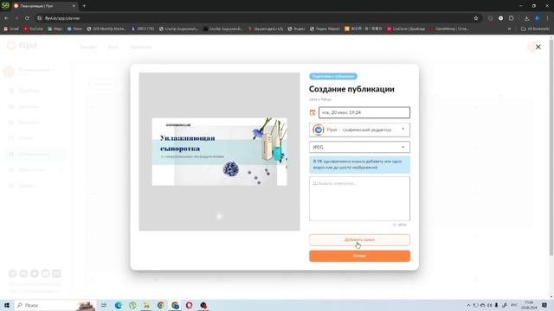Open the GameMoney bookmark
The height and width of the screenshot is (311, 554).
(449, 29)
